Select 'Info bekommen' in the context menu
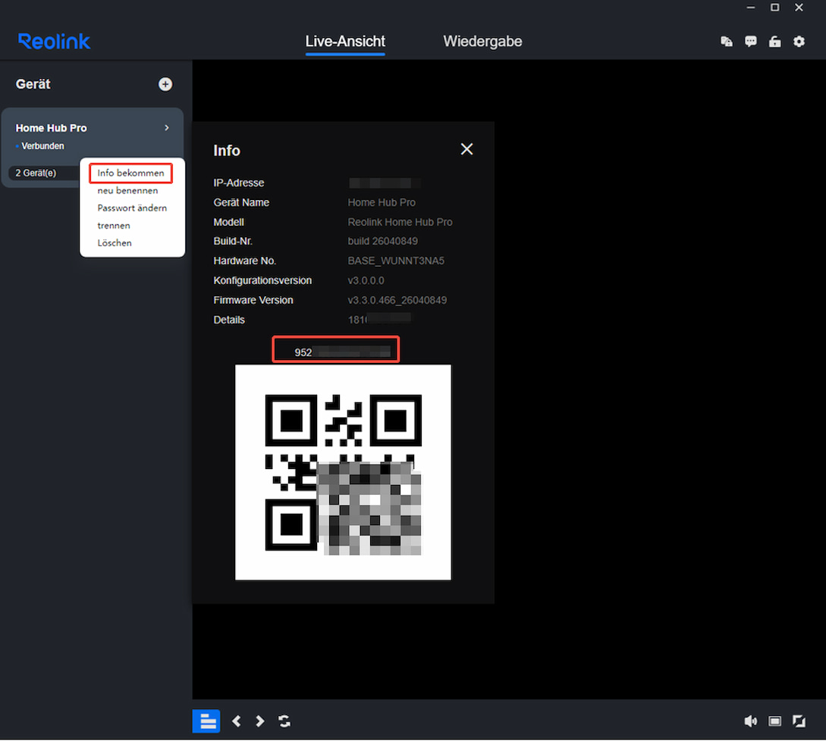The width and height of the screenshot is (826, 741). coord(130,173)
